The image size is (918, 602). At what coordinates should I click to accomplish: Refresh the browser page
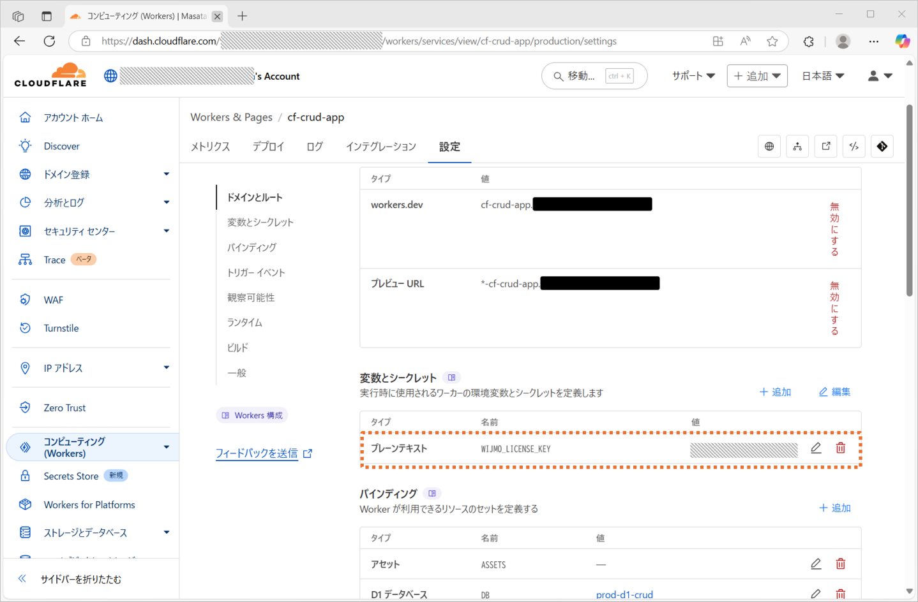coord(49,41)
